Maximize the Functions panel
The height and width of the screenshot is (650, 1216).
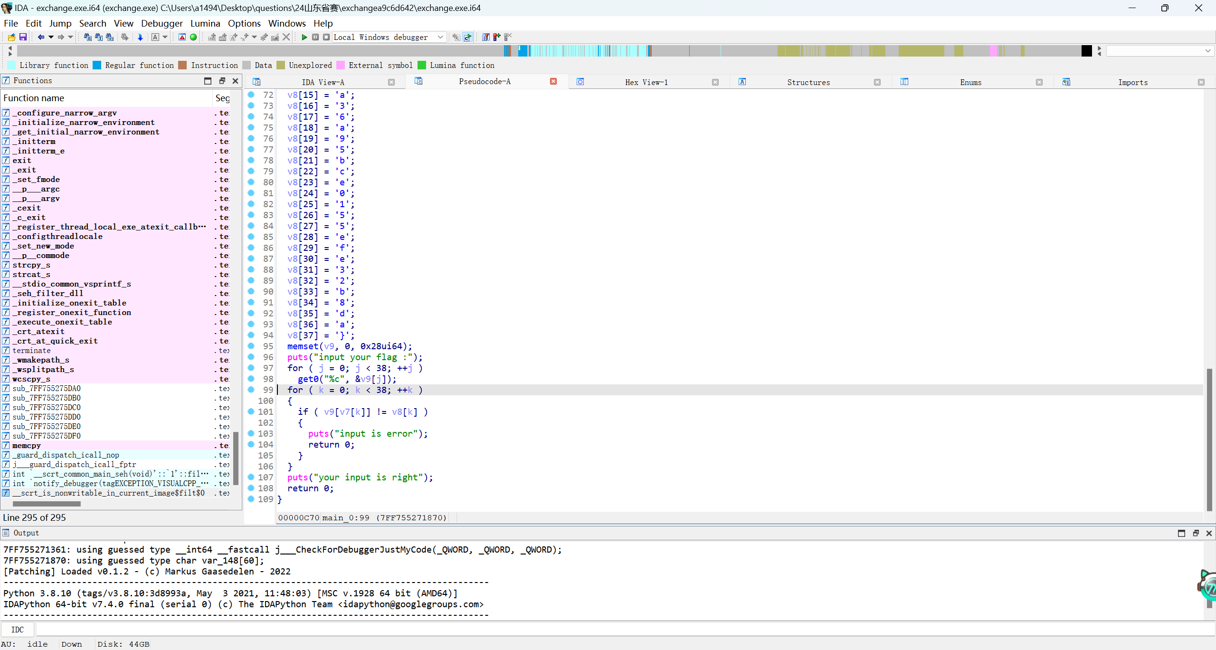[208, 81]
